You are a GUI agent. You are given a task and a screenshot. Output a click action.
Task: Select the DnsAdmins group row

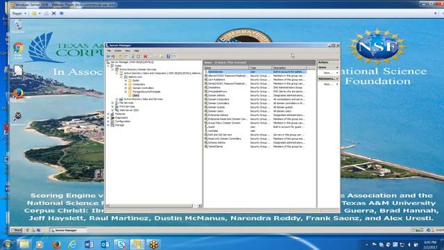(255, 87)
